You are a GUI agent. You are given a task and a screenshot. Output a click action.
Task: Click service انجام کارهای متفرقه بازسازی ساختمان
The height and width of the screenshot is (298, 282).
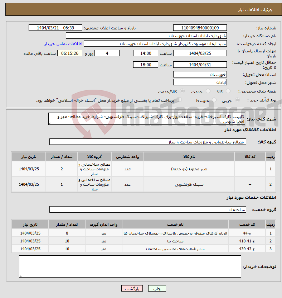tap(175, 233)
